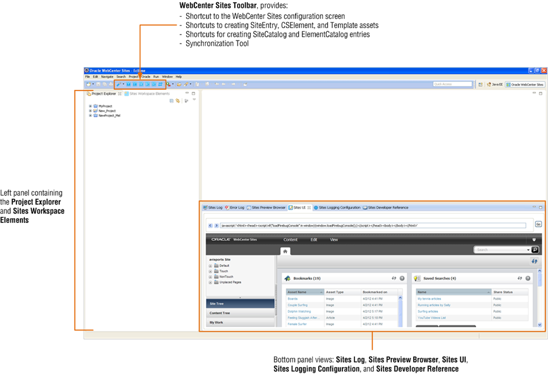This screenshot has width=548, height=374.
Task: Switch to the Sites Developer Reference tab
Action: (x=386, y=208)
